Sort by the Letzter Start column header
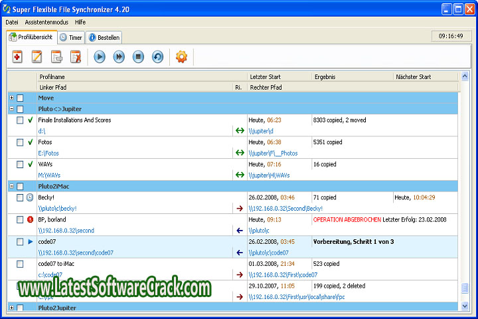 click(x=279, y=76)
